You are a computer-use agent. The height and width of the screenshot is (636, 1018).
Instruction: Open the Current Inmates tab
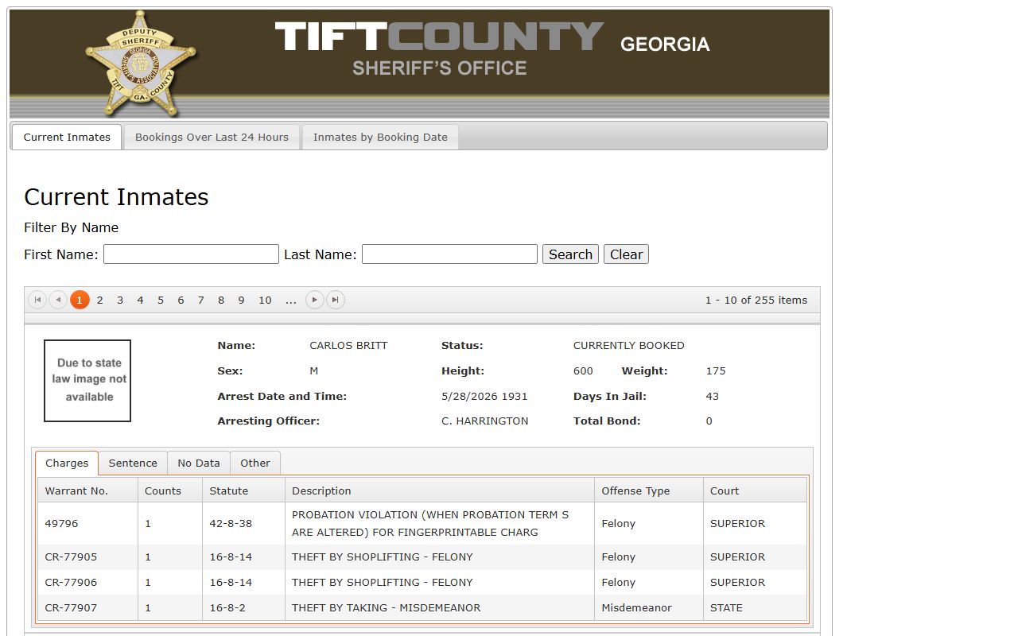pyautogui.click(x=67, y=137)
